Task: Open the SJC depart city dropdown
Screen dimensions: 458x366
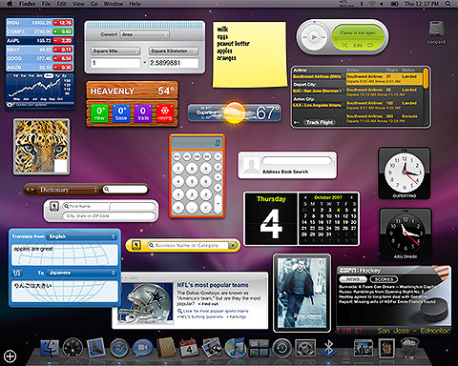Action: (x=319, y=91)
